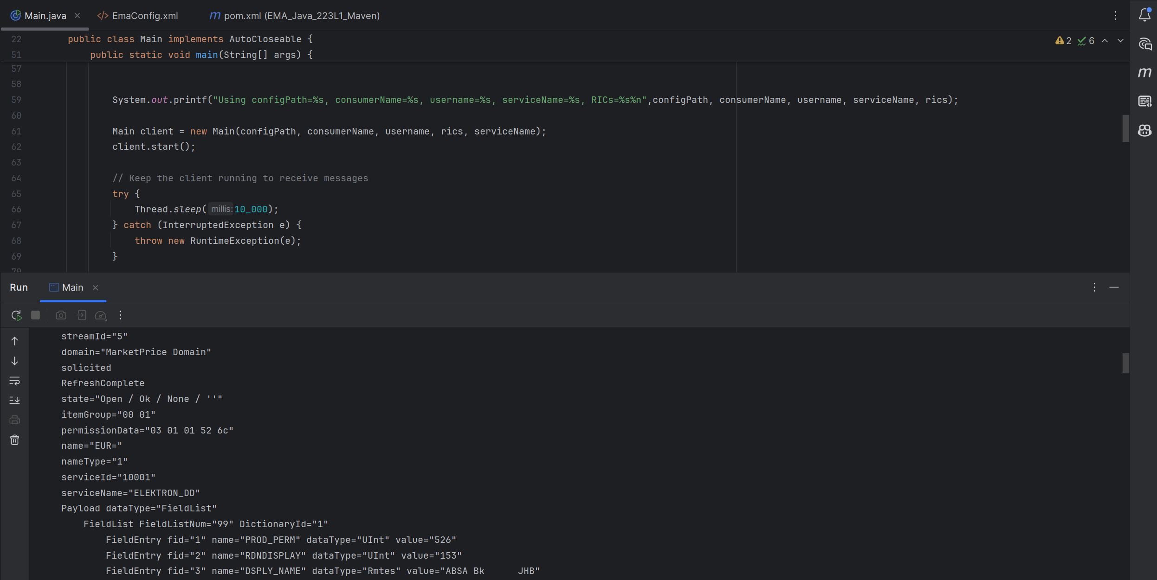Open Run panel options three-dot menu
The width and height of the screenshot is (1157, 580).
tap(1094, 287)
